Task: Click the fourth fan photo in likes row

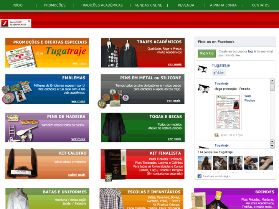Action: point(251,163)
